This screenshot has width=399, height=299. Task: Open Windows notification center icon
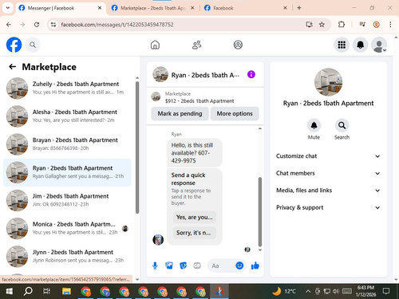coord(386,291)
